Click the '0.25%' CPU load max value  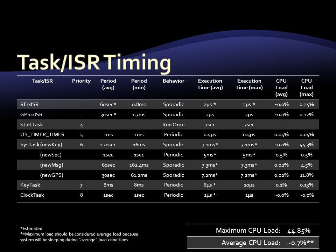[307, 104]
